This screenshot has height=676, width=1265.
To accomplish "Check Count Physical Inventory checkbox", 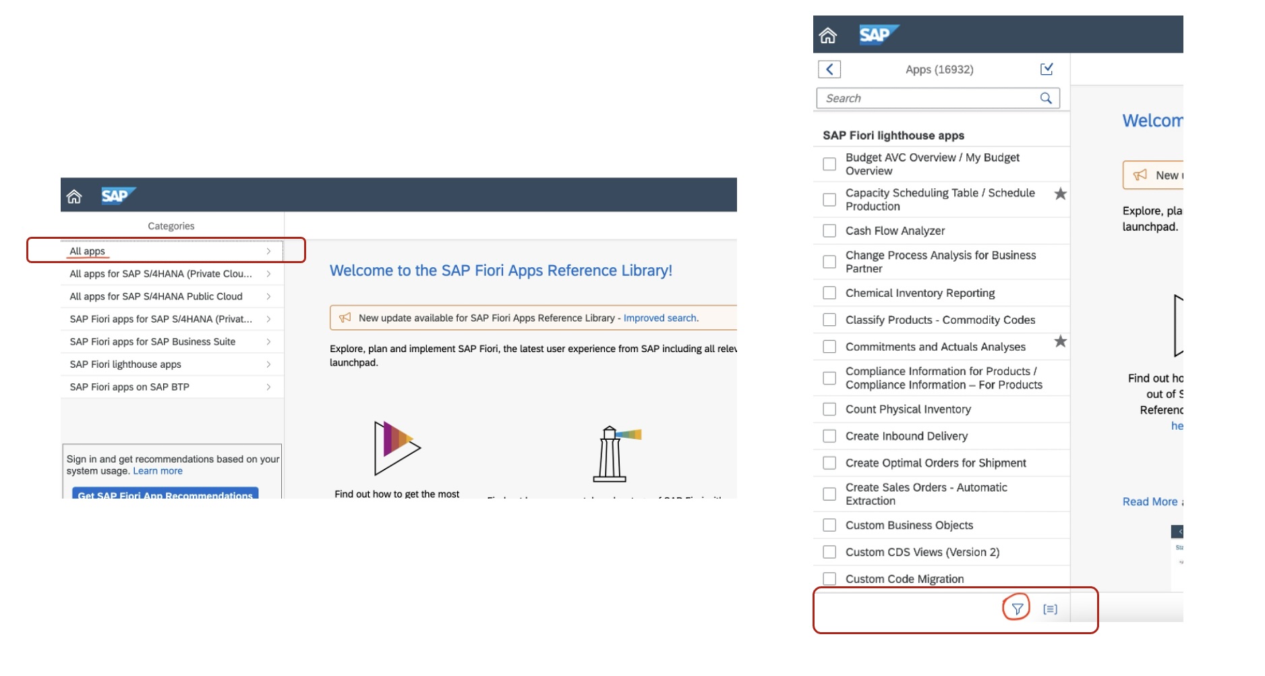I will pyautogui.click(x=829, y=409).
